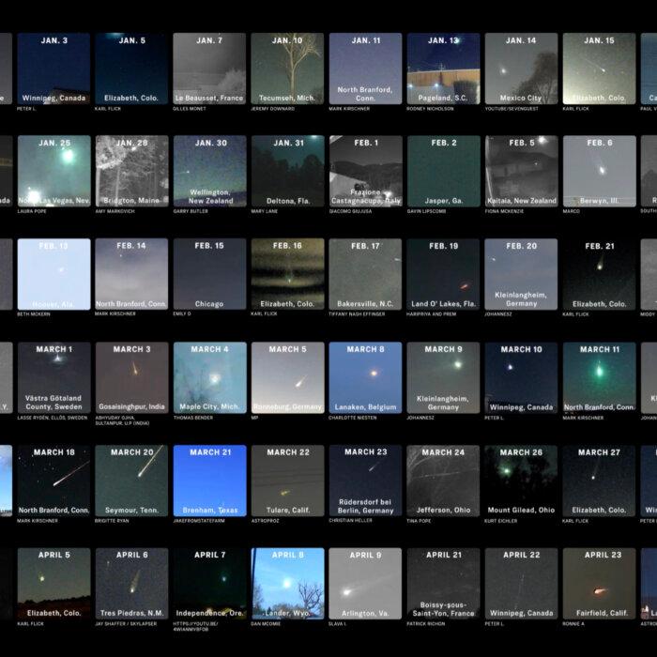This screenshot has height=657, width=657.
Task: Open the Feb. 5 Kaitaia, New Zealand thumbnail
Action: click(522, 171)
